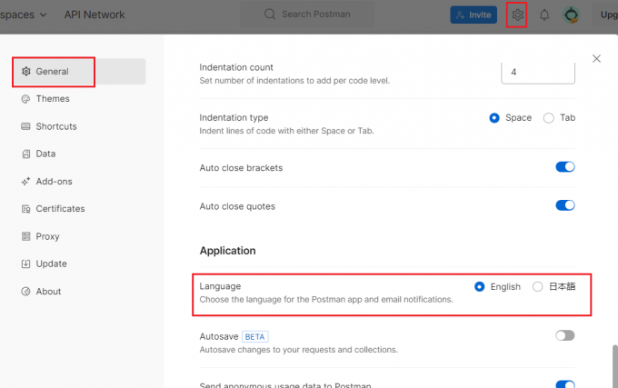Open the Certificates settings tab

[x=60, y=209]
